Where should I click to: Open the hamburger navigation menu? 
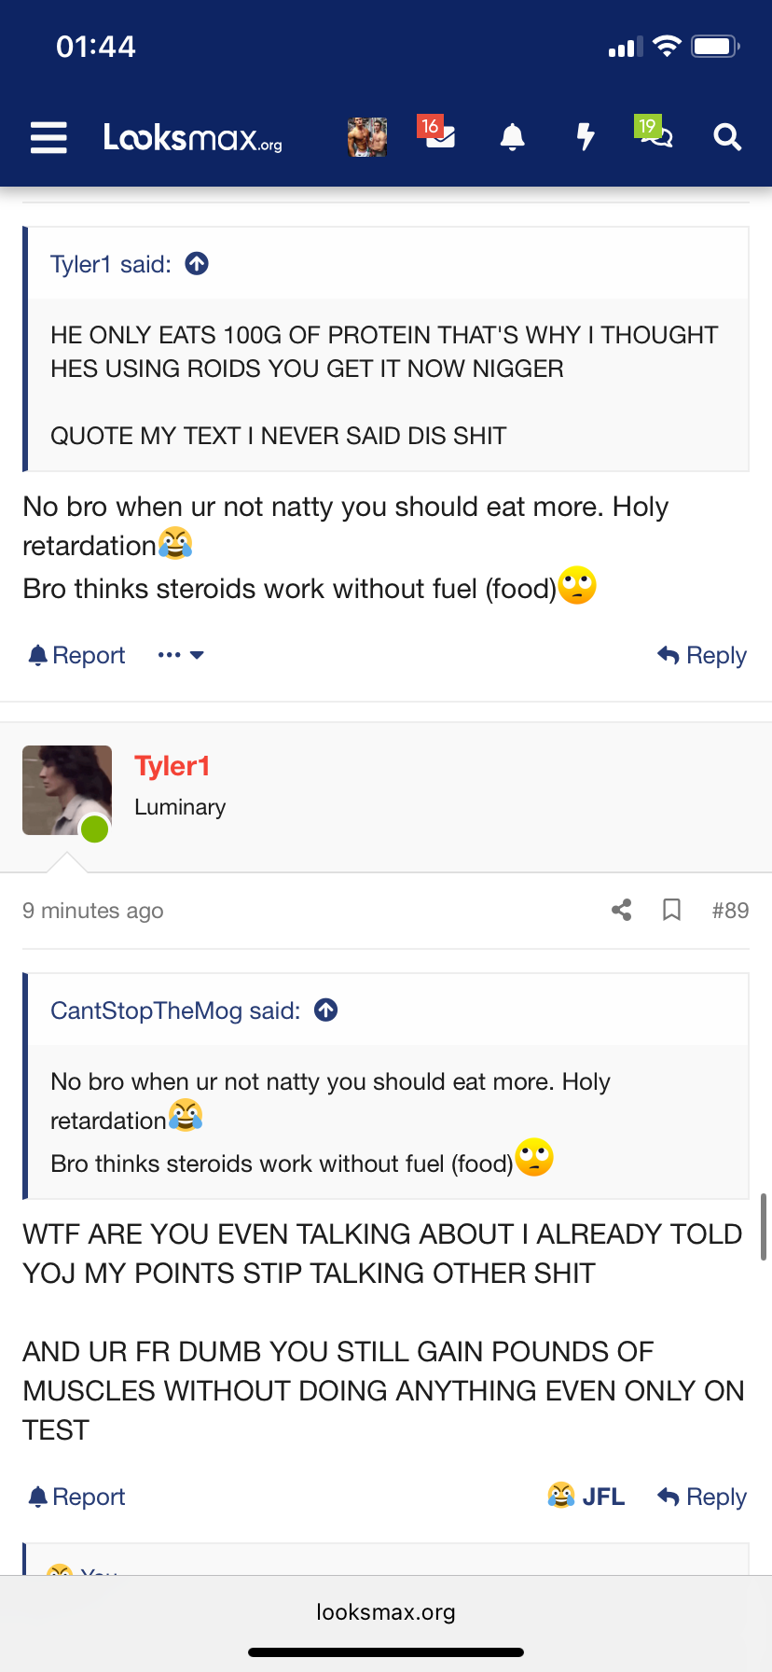(48, 138)
